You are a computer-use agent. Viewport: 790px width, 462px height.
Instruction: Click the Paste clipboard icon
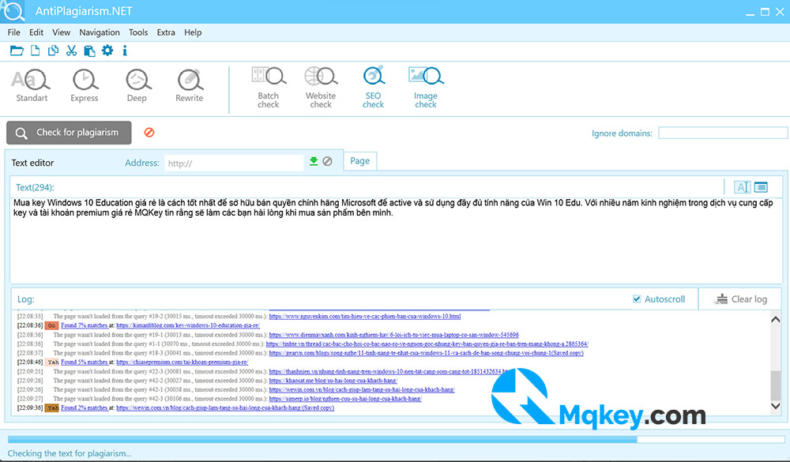89,51
